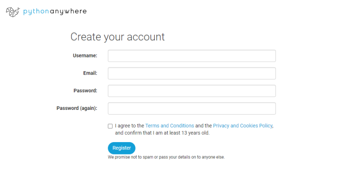Click into the Email text box
Viewport: 343px width, 194px height.
(x=191, y=73)
